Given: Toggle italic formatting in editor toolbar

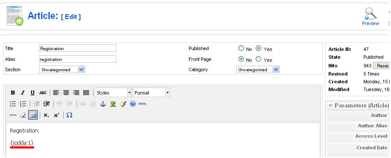Looking at the screenshot, I should [22, 93].
